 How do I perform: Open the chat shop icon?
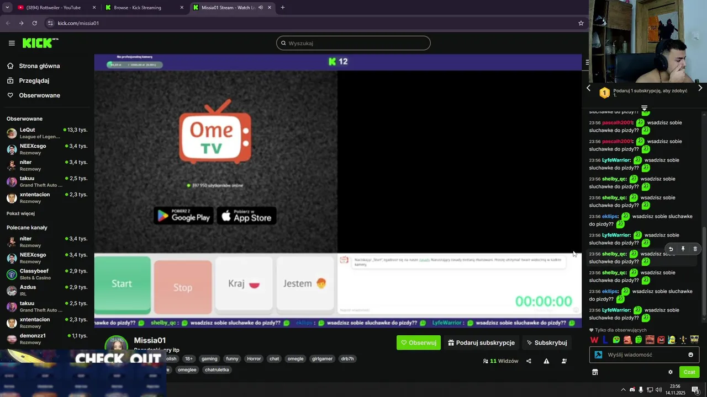[595, 372]
